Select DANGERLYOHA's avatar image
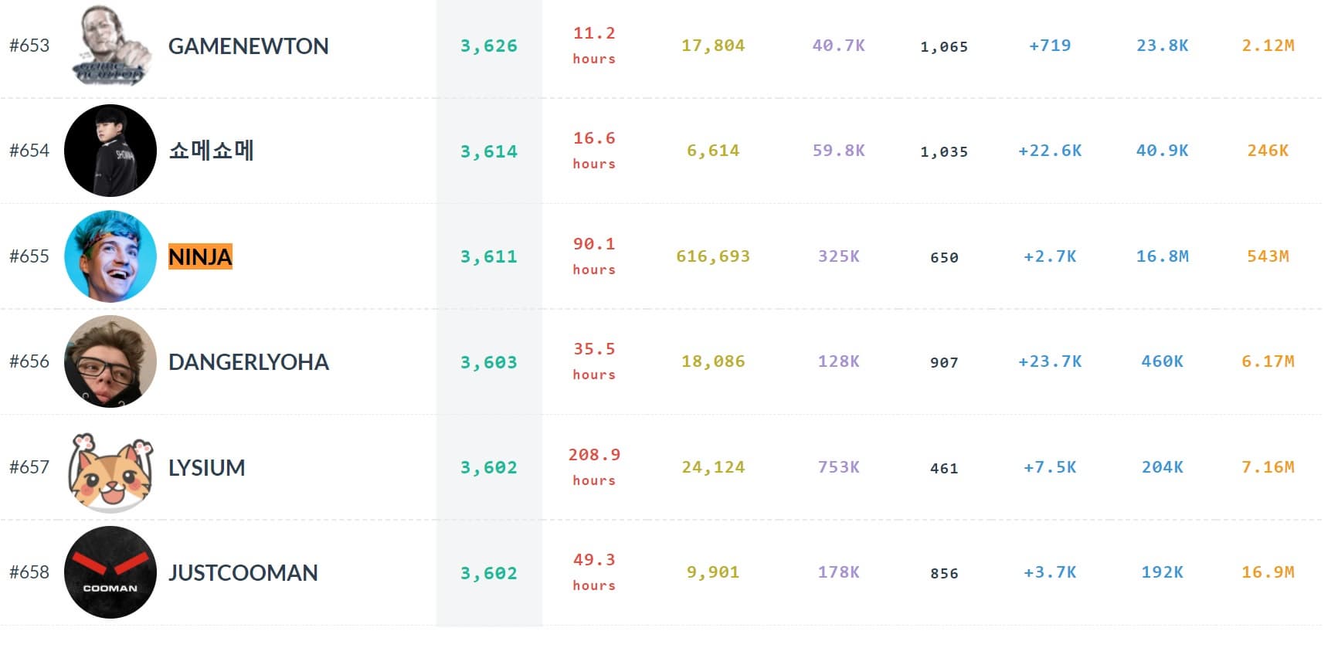The image size is (1338, 658). click(x=110, y=361)
